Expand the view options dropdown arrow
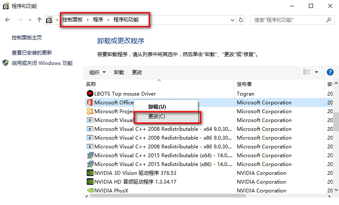The width and height of the screenshot is (339, 205). [x=316, y=72]
